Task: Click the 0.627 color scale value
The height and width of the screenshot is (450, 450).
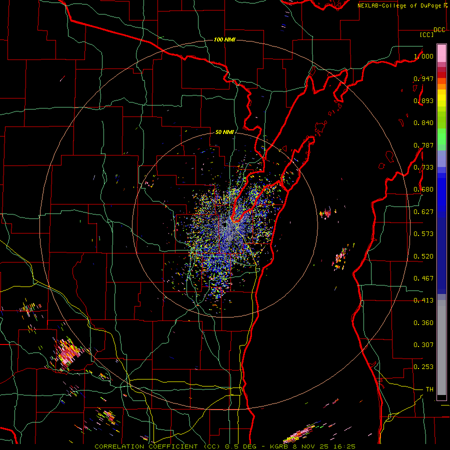Action: [x=423, y=212]
